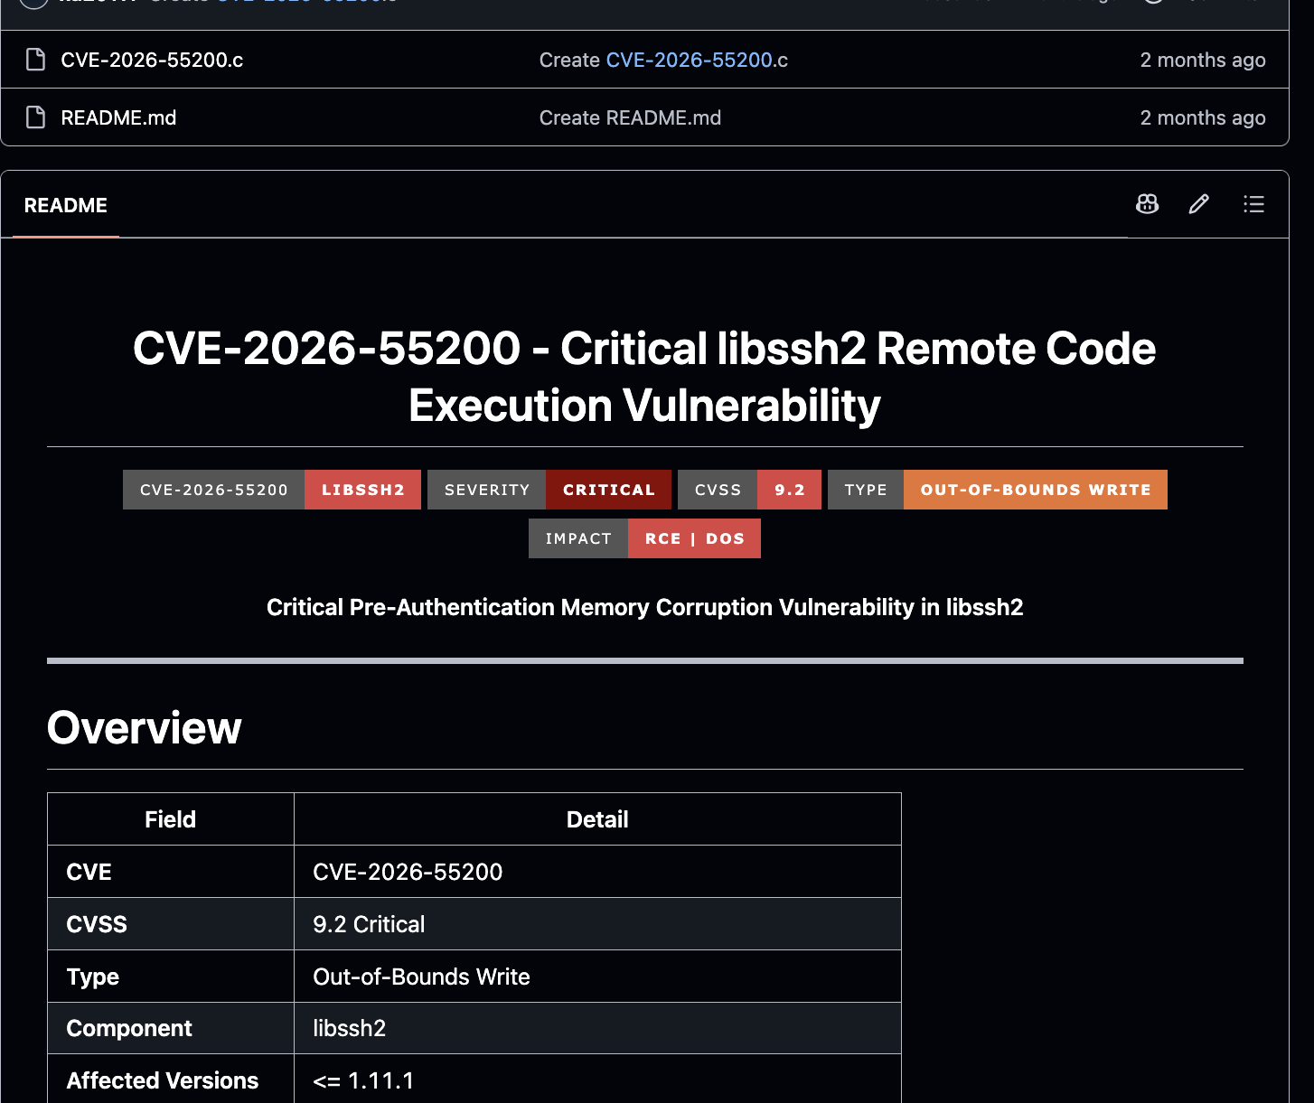Open commit message 'Create README.md'
Image resolution: width=1314 pixels, height=1103 pixels.
point(630,117)
